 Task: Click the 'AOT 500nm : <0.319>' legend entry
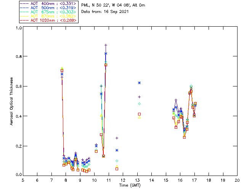tap(48, 8)
